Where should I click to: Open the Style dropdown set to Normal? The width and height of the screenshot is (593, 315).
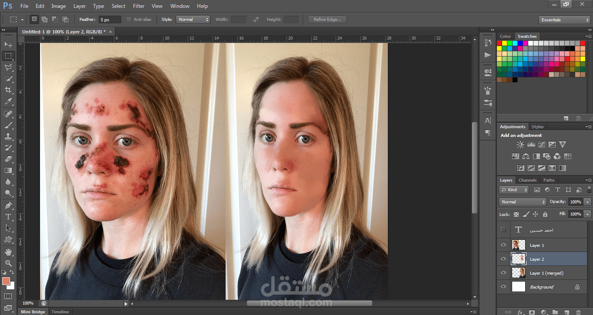point(193,20)
